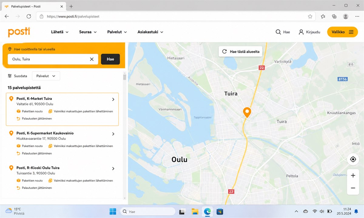Click Valmiiksi maksettujen pakettien lähettäminen under R-Kioski

pyautogui.click(x=81, y=180)
